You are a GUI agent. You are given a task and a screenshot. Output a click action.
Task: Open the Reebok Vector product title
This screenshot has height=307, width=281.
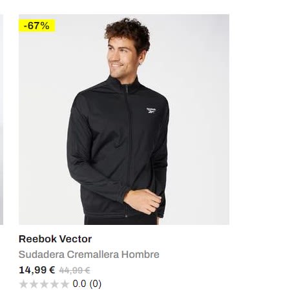coord(55,239)
